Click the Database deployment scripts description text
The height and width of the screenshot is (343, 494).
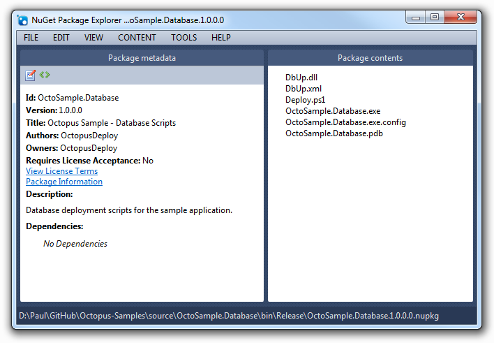(x=129, y=210)
